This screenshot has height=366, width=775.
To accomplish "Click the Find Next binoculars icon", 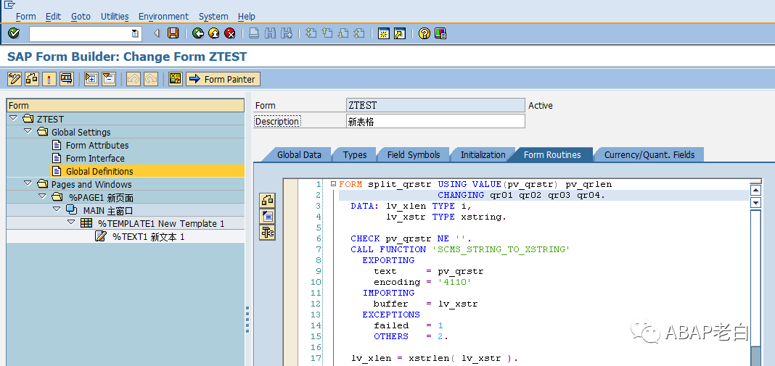I will pyautogui.click(x=286, y=33).
